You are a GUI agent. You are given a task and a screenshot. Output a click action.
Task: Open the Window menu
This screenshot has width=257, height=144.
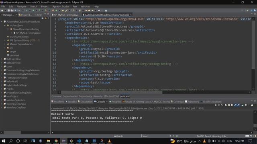[x=85, y=6]
